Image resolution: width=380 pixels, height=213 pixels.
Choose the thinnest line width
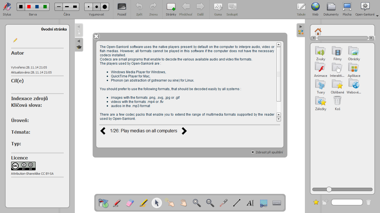pos(59,7)
